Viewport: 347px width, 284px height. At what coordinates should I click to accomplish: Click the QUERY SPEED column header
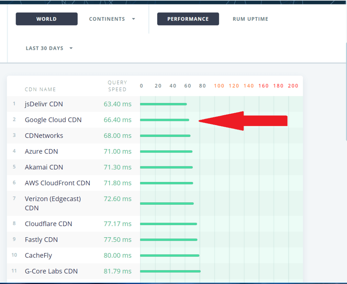pyautogui.click(x=117, y=86)
